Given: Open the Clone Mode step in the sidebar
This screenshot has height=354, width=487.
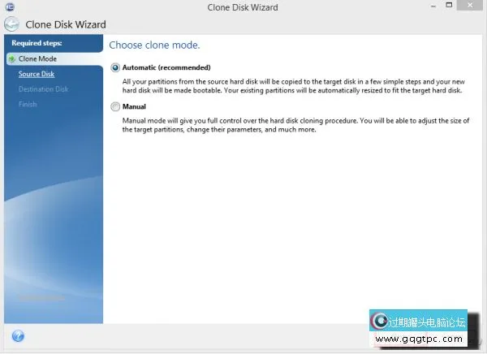Looking at the screenshot, I should click(37, 59).
